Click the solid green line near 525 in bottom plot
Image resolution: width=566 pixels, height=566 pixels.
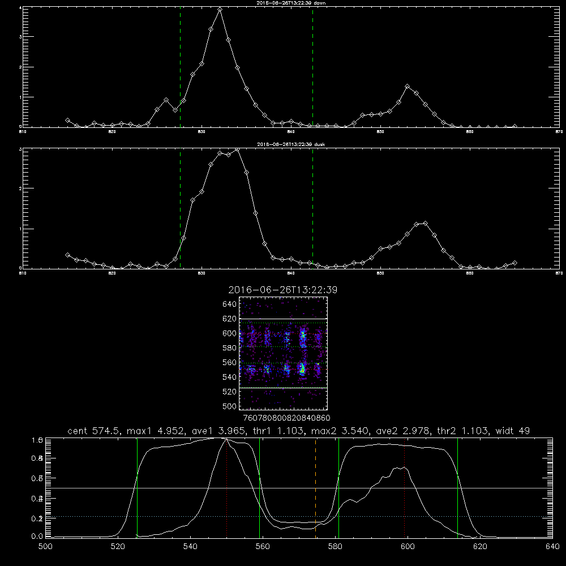pos(137,488)
